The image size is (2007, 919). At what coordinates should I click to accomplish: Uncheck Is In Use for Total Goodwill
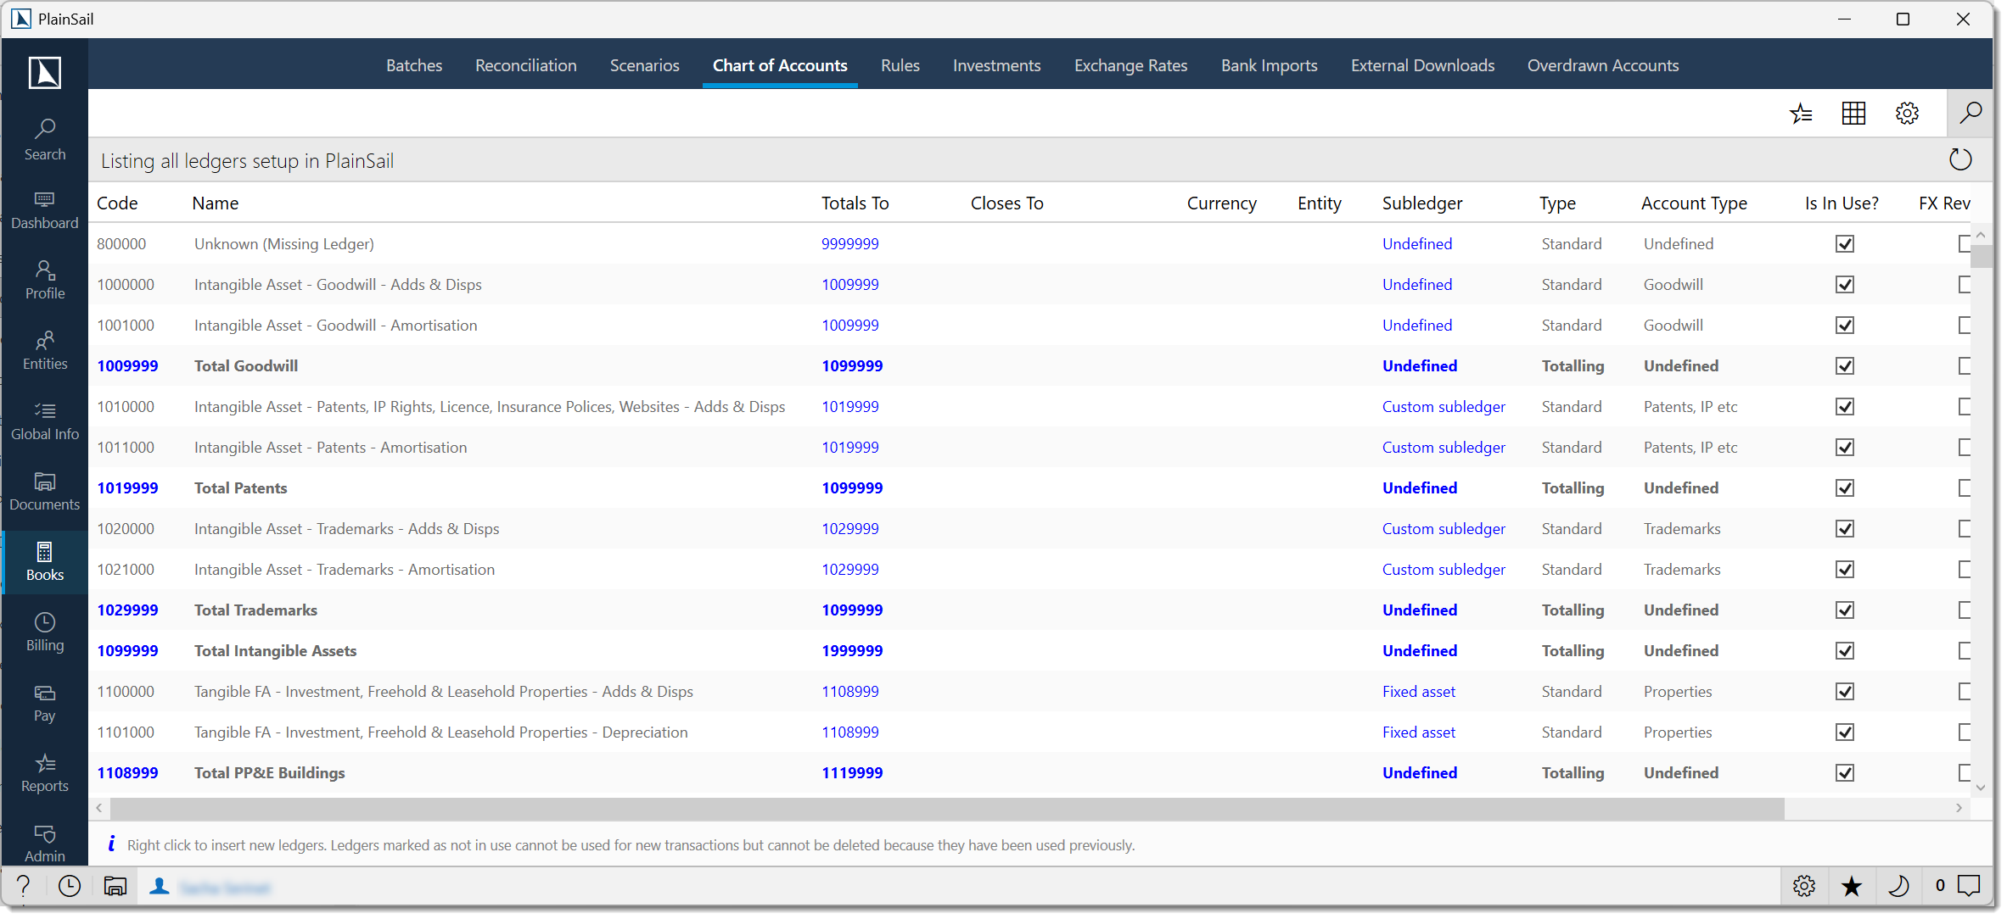(x=1845, y=365)
